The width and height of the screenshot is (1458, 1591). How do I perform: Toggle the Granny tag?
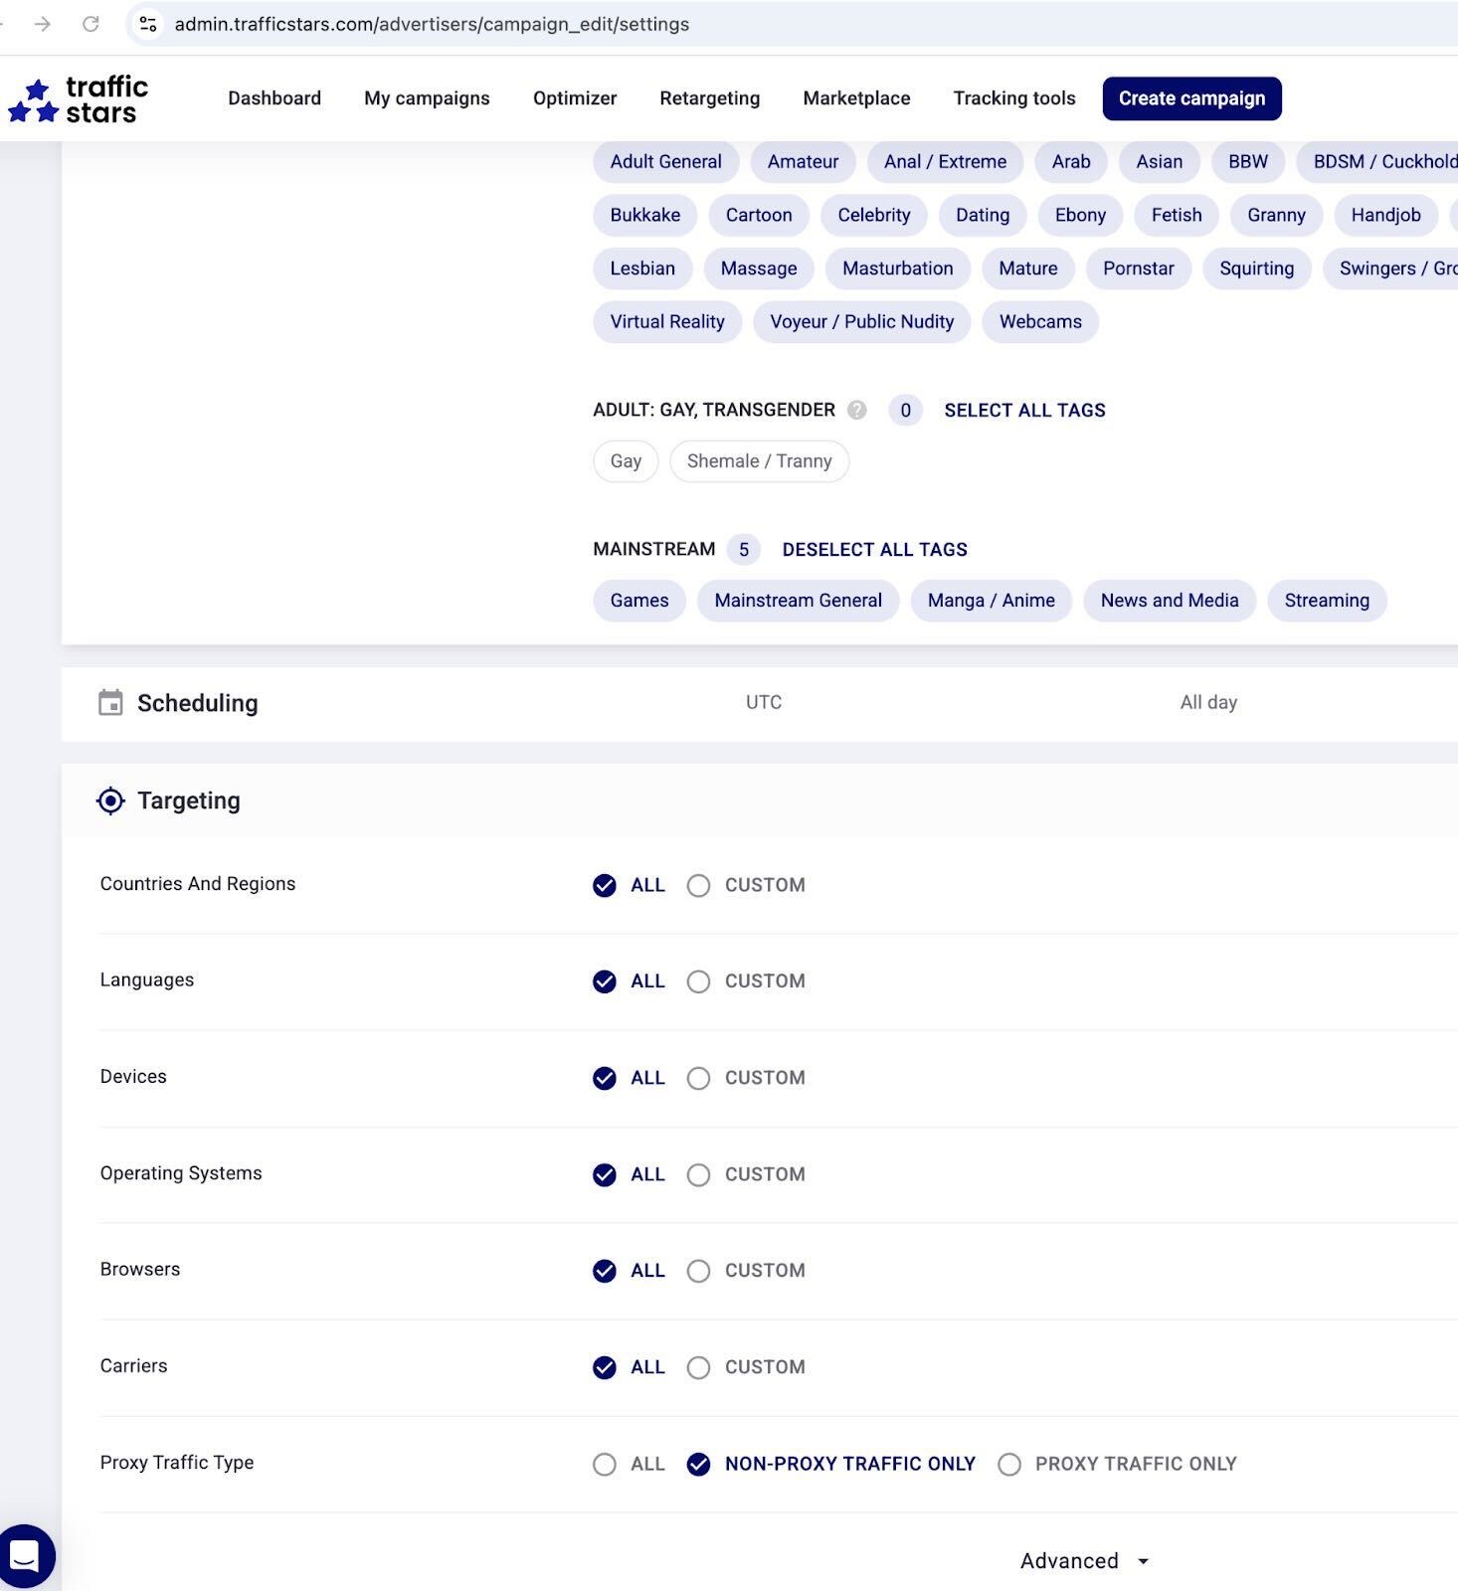pyautogui.click(x=1276, y=215)
